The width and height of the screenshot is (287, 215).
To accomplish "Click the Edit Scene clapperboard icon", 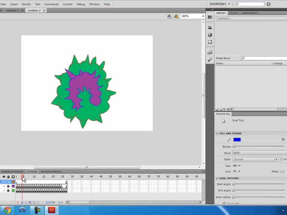I will (x=170, y=16).
